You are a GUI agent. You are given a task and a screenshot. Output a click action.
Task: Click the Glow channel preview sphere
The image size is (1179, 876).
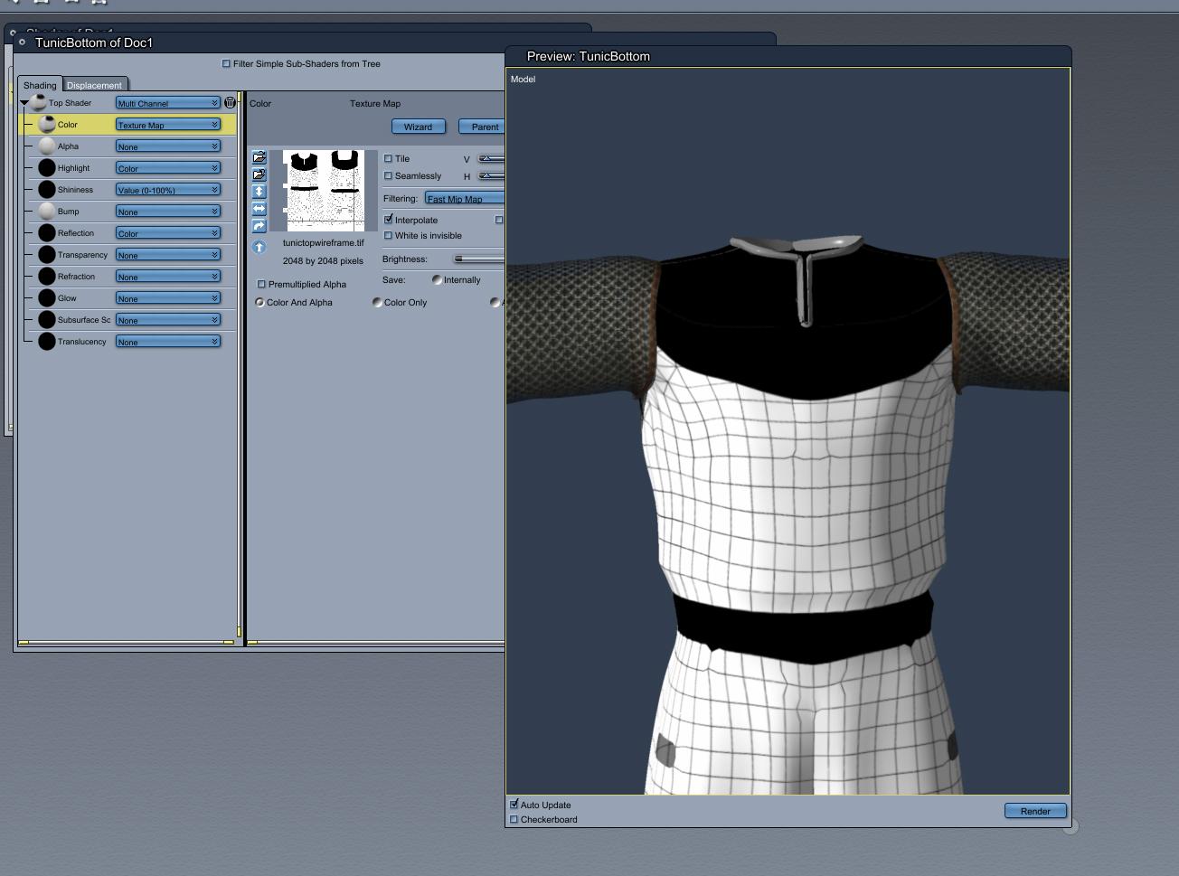click(x=47, y=298)
